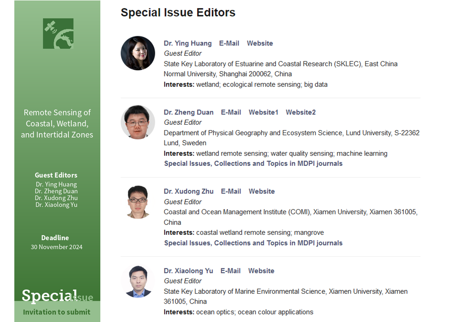
Task: Click Dr. Ying Huang's profile photo
Action: point(138,53)
